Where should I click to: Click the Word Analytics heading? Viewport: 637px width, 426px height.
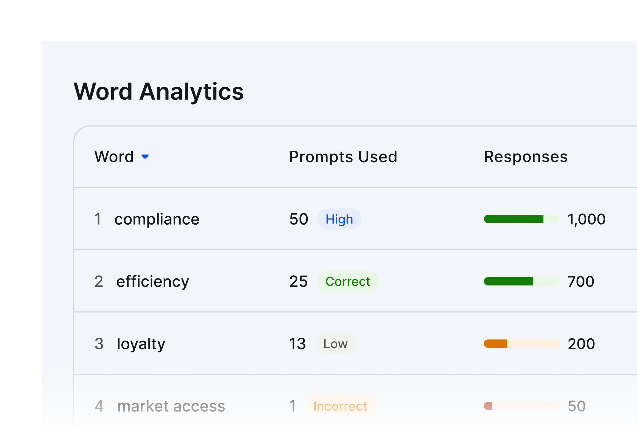[x=159, y=92]
